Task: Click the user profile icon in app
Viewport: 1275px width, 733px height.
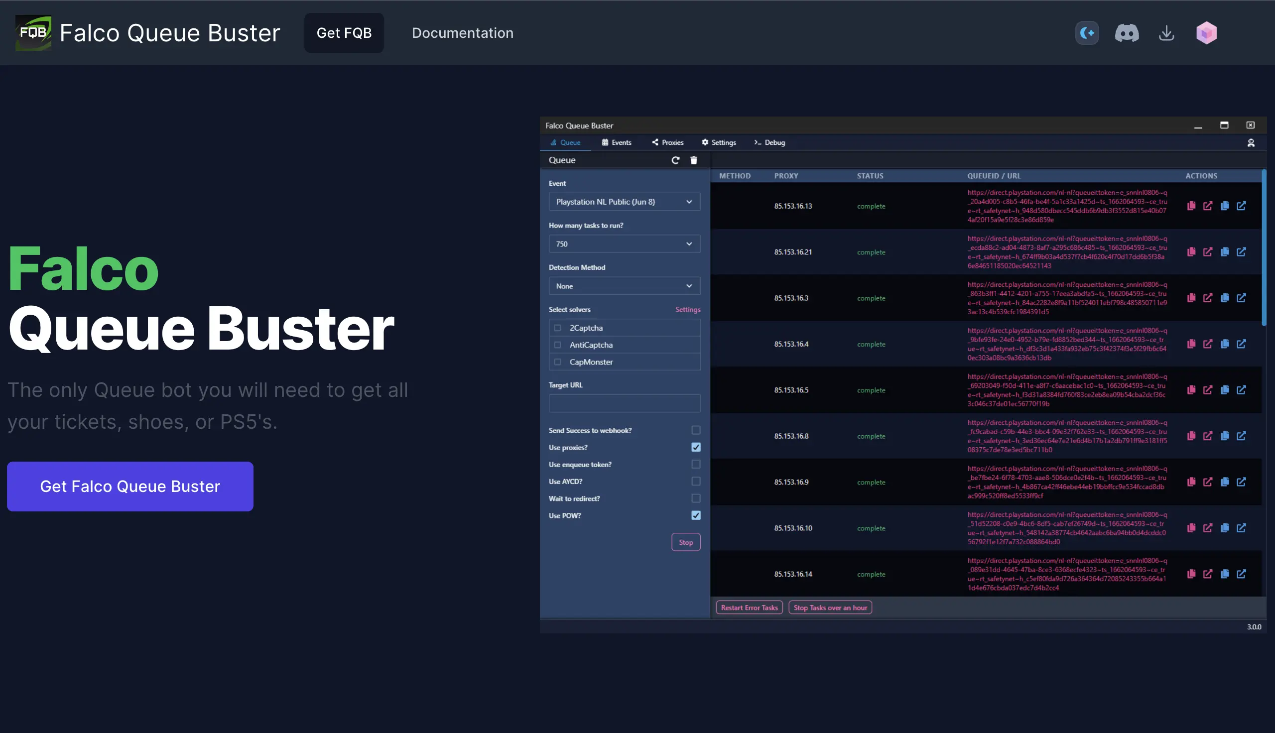Action: [1250, 143]
